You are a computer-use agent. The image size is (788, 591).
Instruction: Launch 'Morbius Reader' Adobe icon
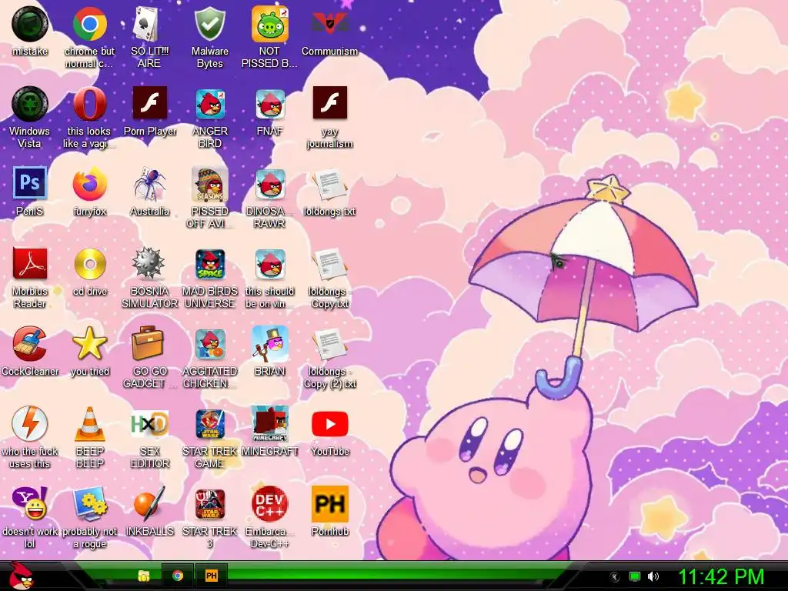pyautogui.click(x=30, y=263)
